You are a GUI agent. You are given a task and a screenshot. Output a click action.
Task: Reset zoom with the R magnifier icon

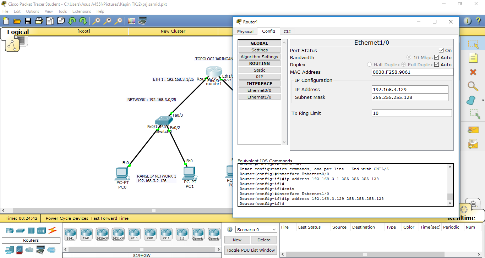[x=107, y=21]
